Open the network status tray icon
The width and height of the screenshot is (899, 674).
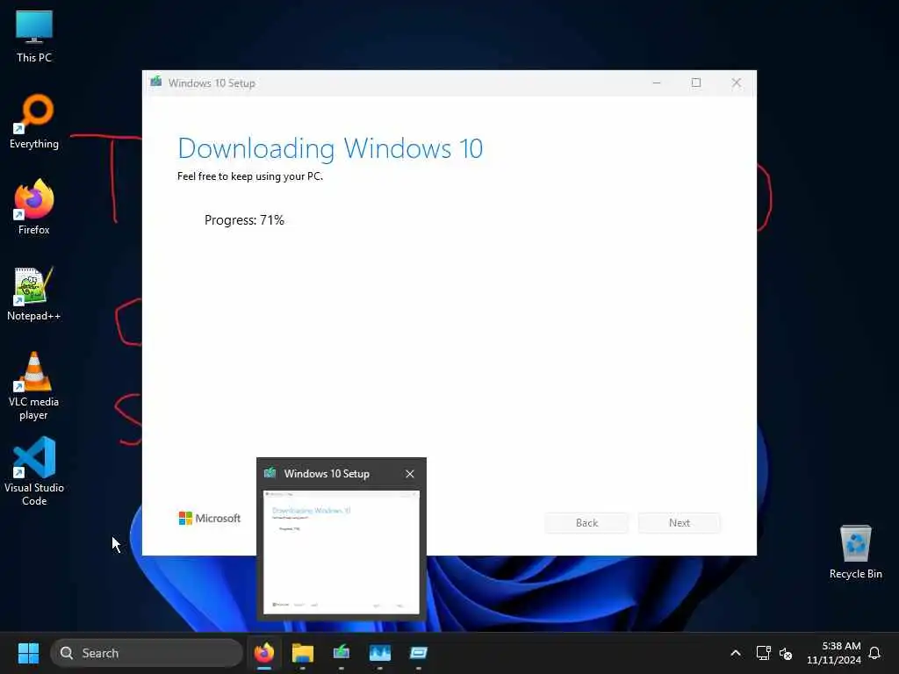pyautogui.click(x=763, y=653)
